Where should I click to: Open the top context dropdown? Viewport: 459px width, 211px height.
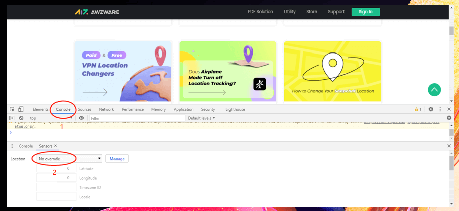point(51,118)
